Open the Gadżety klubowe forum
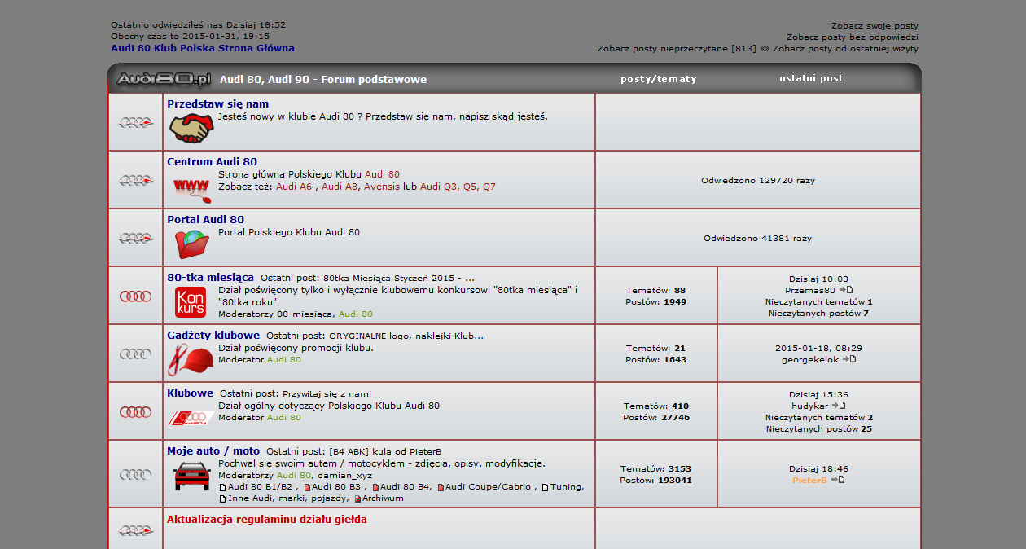Screen dimensions: 1026x549 [213, 335]
